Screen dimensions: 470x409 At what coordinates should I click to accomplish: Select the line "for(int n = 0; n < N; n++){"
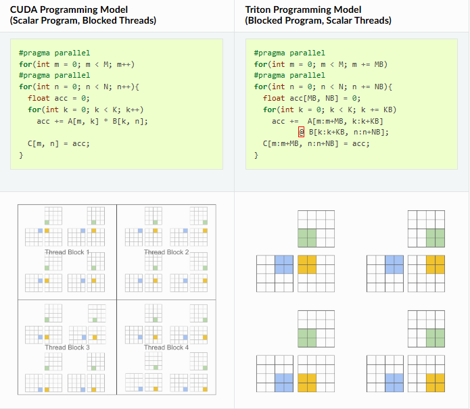point(79,87)
